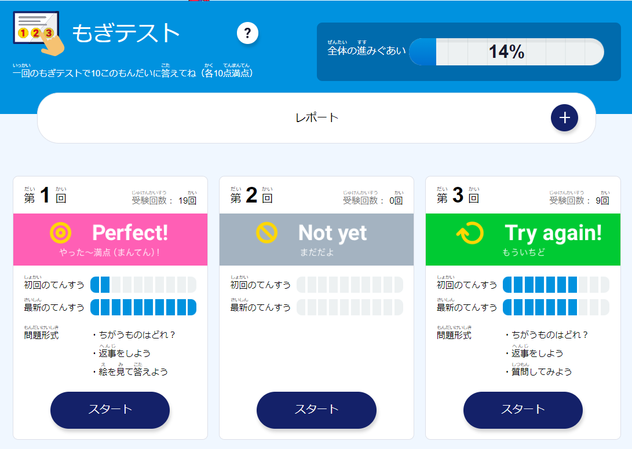Screen dimensions: 632x449
Task: Click the gray Not yet banner
Action: coord(316,240)
